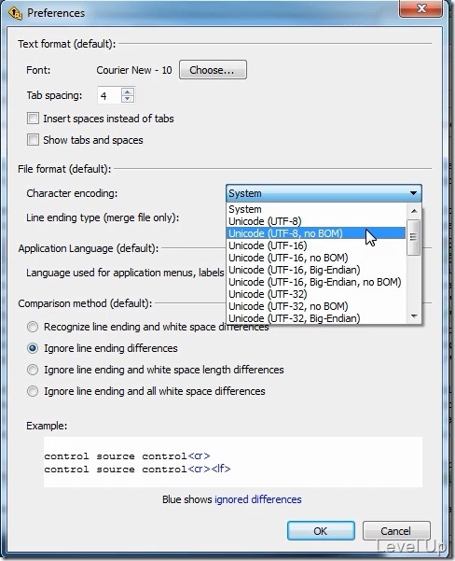
Task: Pick Unicode (UTF-16, no BOM) encoding
Action: (x=316, y=258)
